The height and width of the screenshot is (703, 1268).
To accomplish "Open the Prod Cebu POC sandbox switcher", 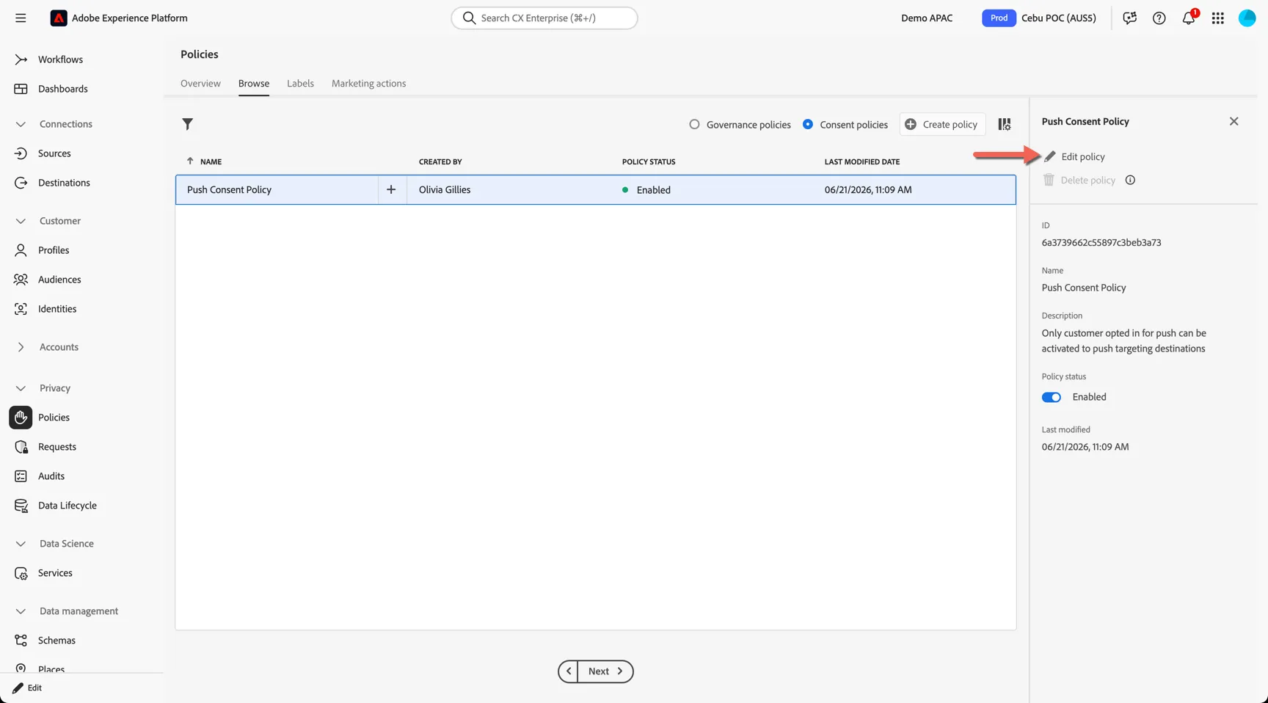I will click(x=1039, y=18).
